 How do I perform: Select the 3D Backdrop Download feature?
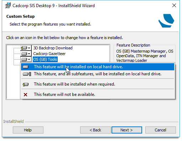(53, 48)
